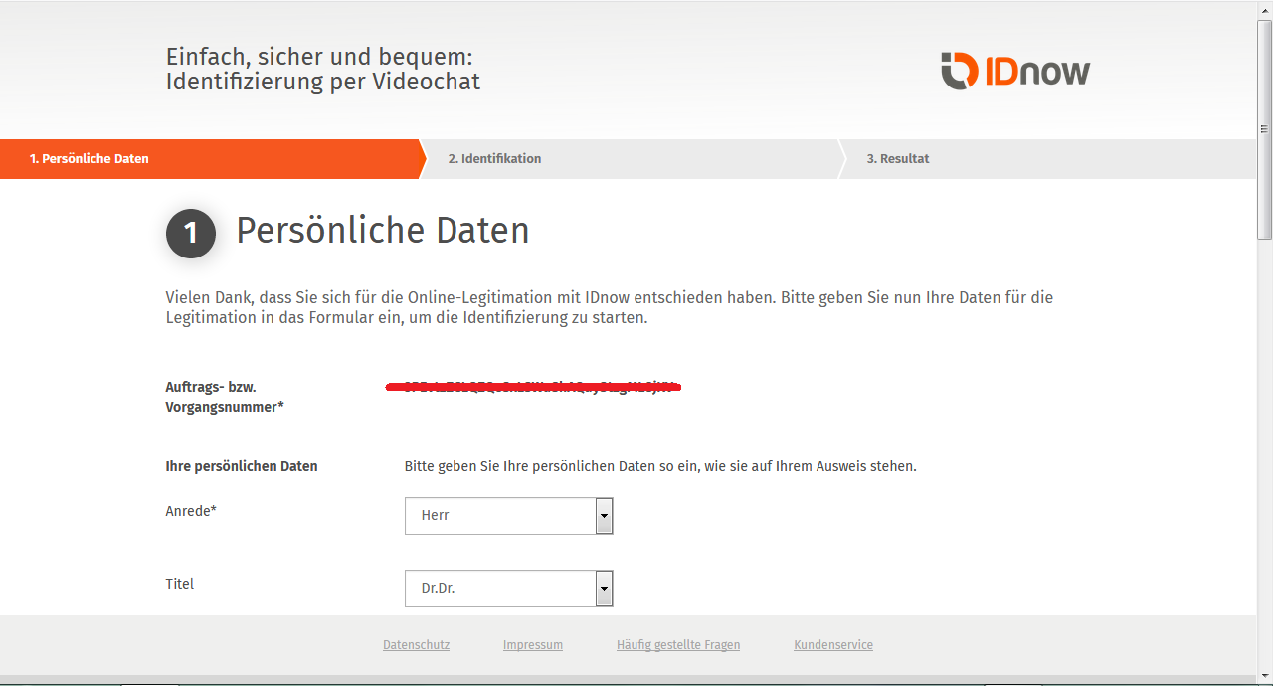Click the redacted Vorgangsnummer value
The image size is (1273, 686).
(x=533, y=387)
